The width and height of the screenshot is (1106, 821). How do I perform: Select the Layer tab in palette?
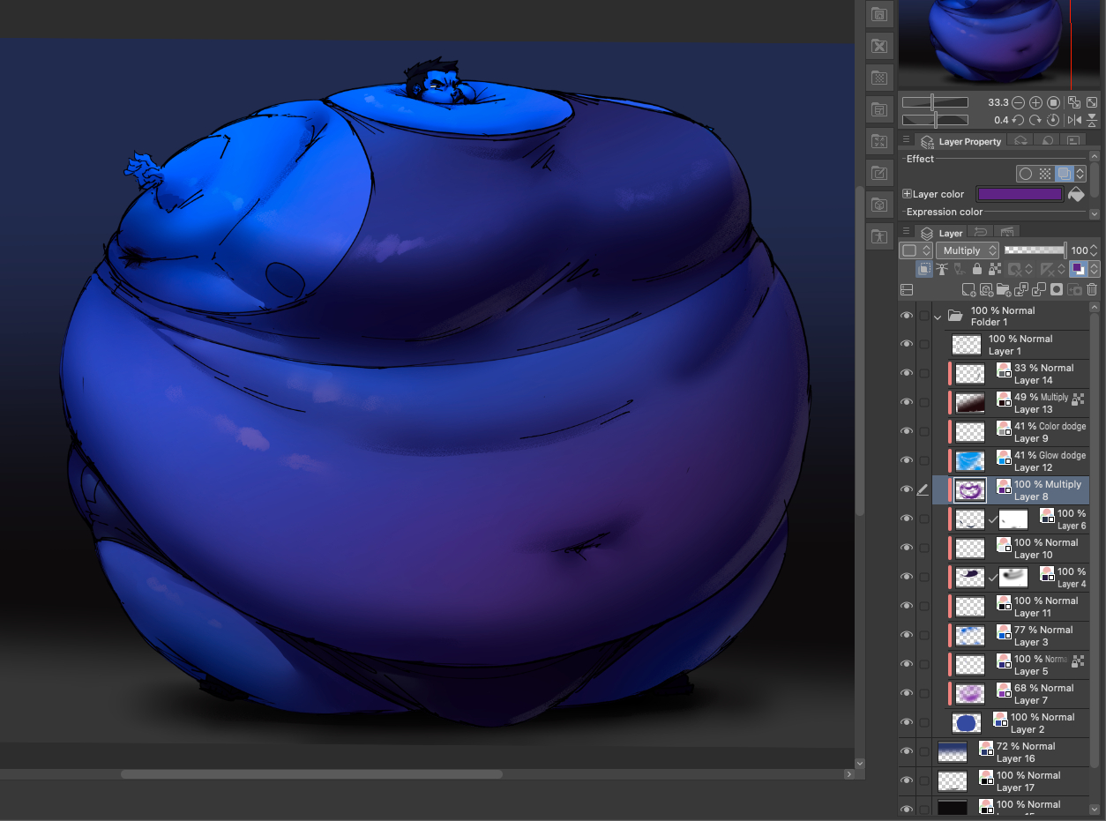[x=942, y=233]
